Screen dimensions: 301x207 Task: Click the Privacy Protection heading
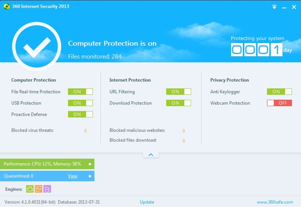[230, 80]
